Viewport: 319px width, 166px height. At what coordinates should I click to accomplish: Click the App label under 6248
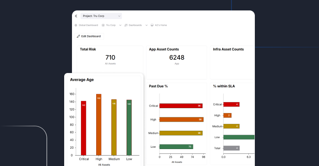177,63
